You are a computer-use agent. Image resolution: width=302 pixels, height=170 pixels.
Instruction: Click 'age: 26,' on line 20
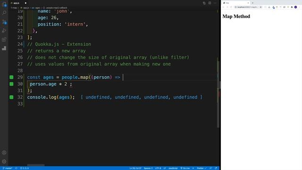click(x=48, y=18)
